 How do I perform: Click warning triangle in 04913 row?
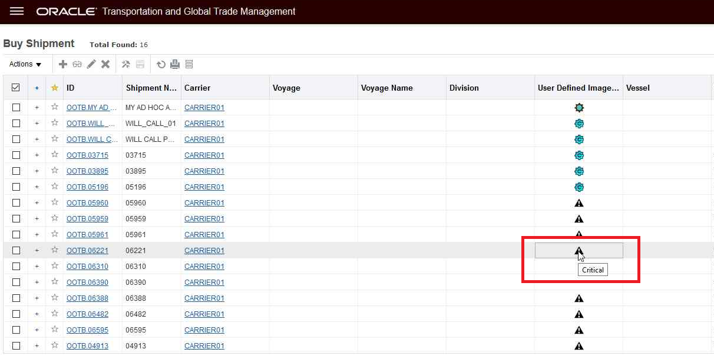[x=579, y=346]
